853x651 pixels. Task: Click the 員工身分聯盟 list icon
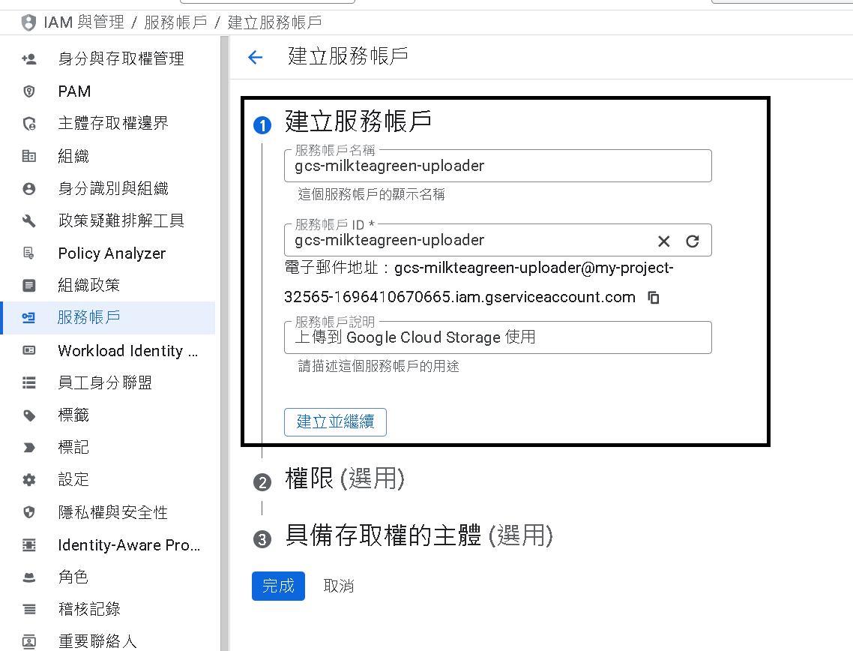click(28, 382)
